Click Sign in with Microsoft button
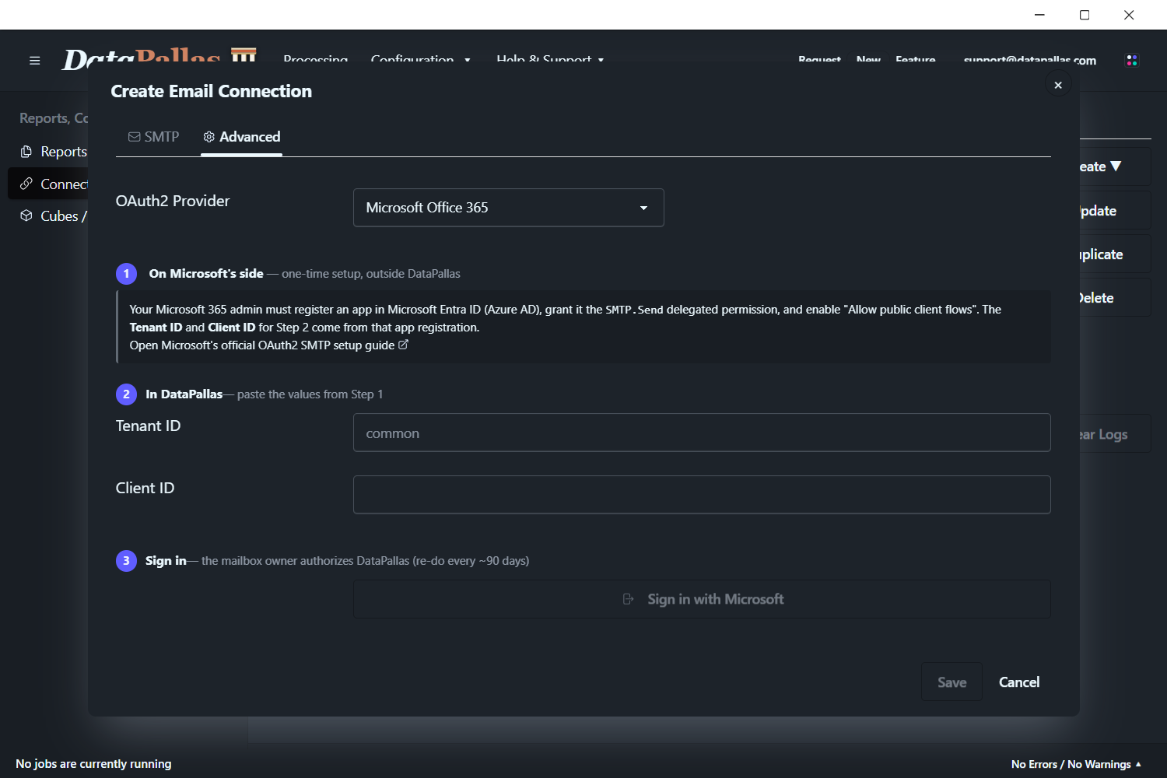Screen dimensions: 1167x778 tap(702, 599)
